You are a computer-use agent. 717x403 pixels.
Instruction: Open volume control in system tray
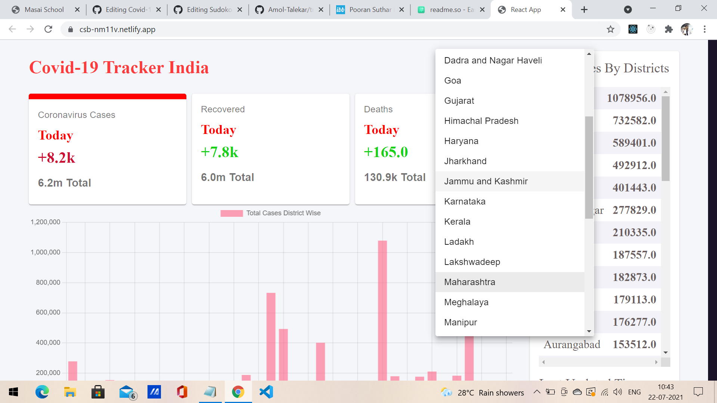[x=617, y=392]
